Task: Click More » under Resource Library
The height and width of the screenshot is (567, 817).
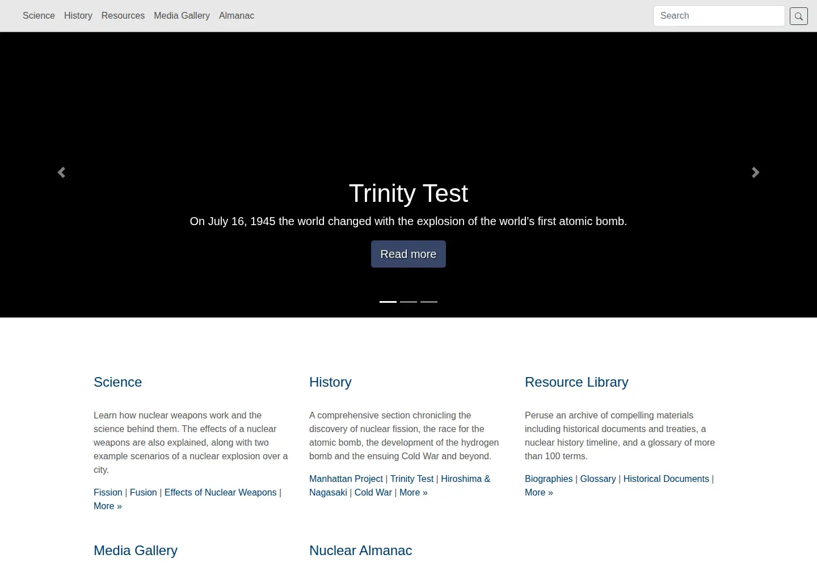Action: [x=539, y=493]
